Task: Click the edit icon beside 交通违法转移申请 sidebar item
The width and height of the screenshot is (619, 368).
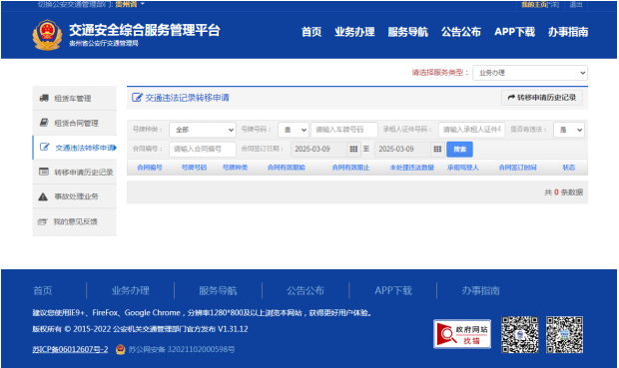Action: tap(45, 148)
